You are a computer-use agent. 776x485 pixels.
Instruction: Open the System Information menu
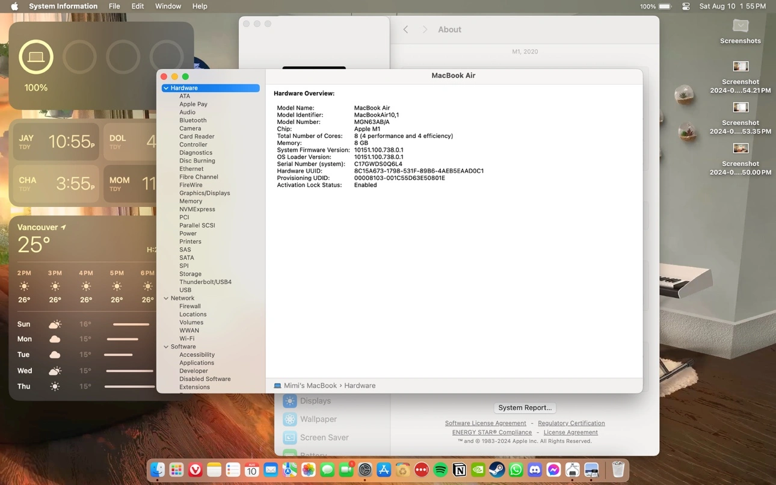coord(63,7)
